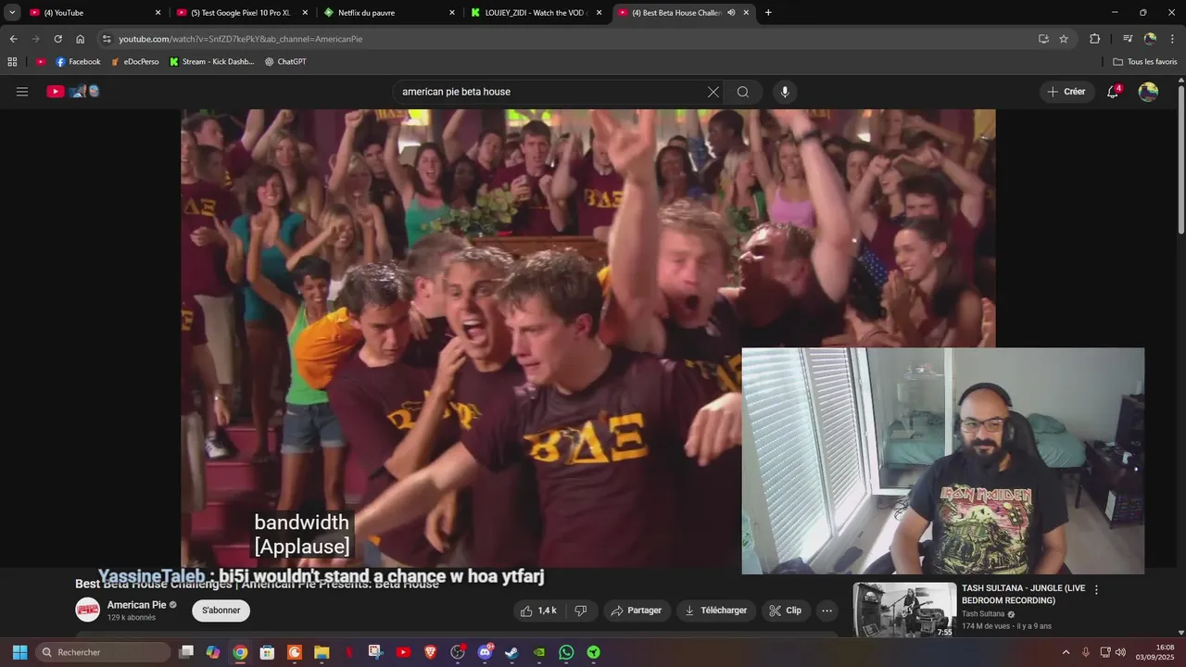View site information icon in address bar
The width and height of the screenshot is (1186, 667).
[x=107, y=39]
